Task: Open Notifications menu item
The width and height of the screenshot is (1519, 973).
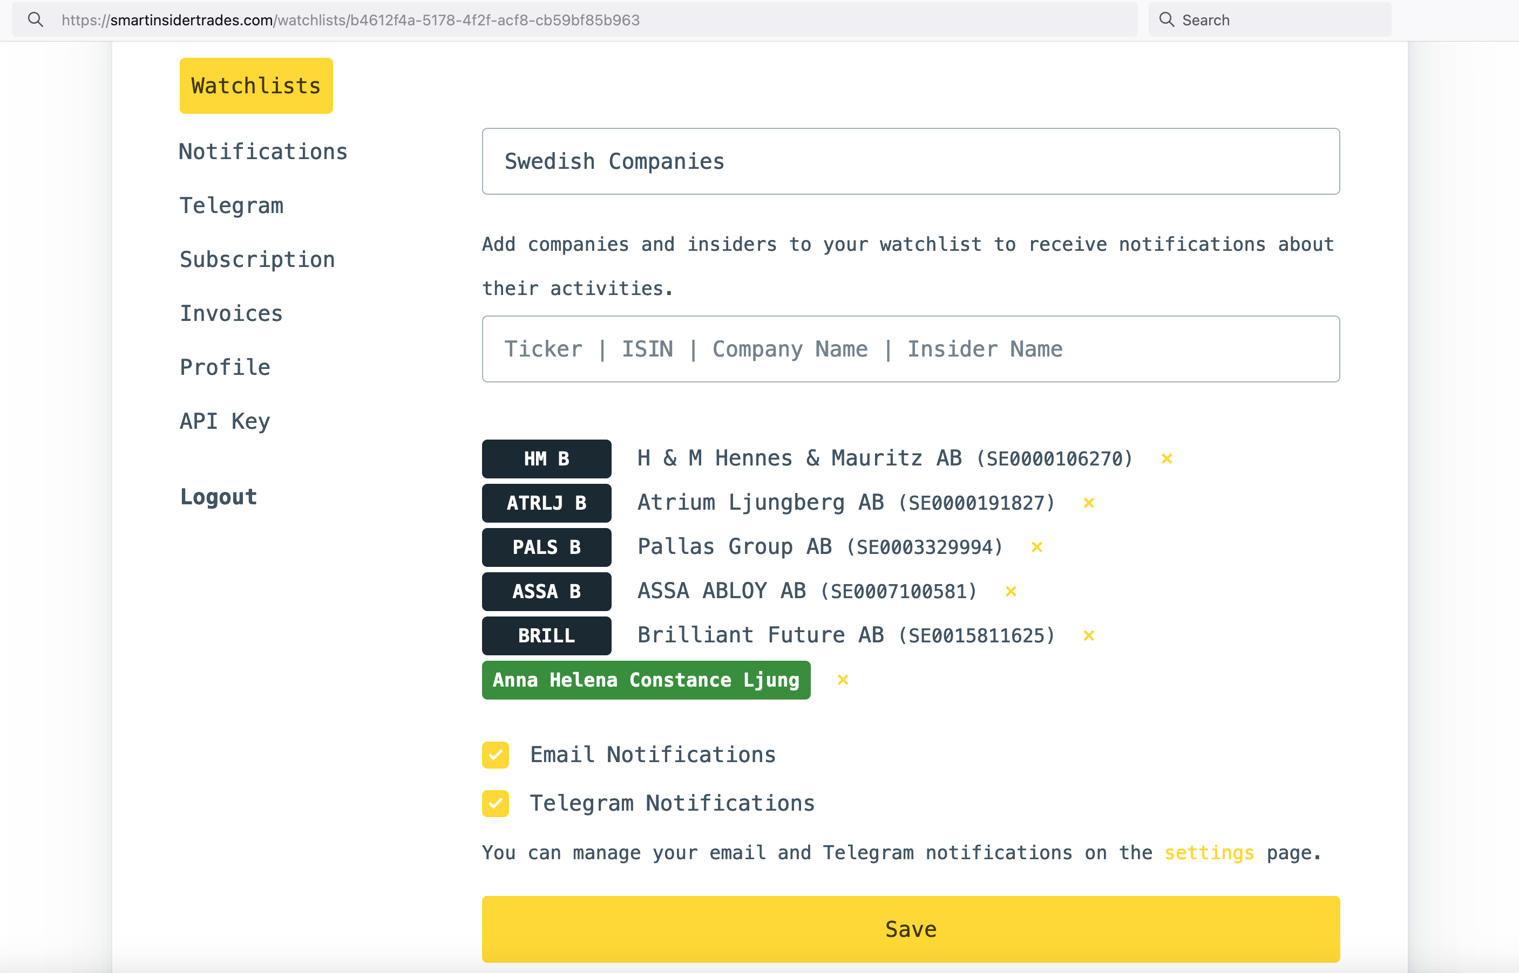Action: tap(262, 152)
